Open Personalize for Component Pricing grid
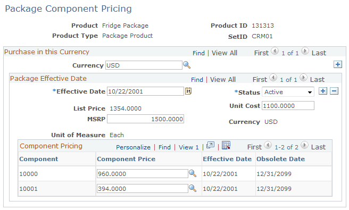This screenshot has height=210, width=349. (134, 147)
